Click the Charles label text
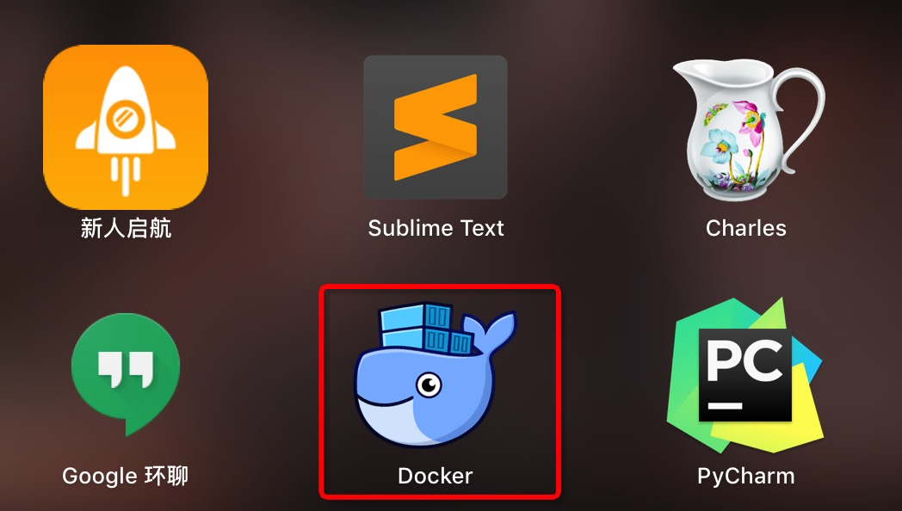The height and width of the screenshot is (511, 902). [745, 228]
